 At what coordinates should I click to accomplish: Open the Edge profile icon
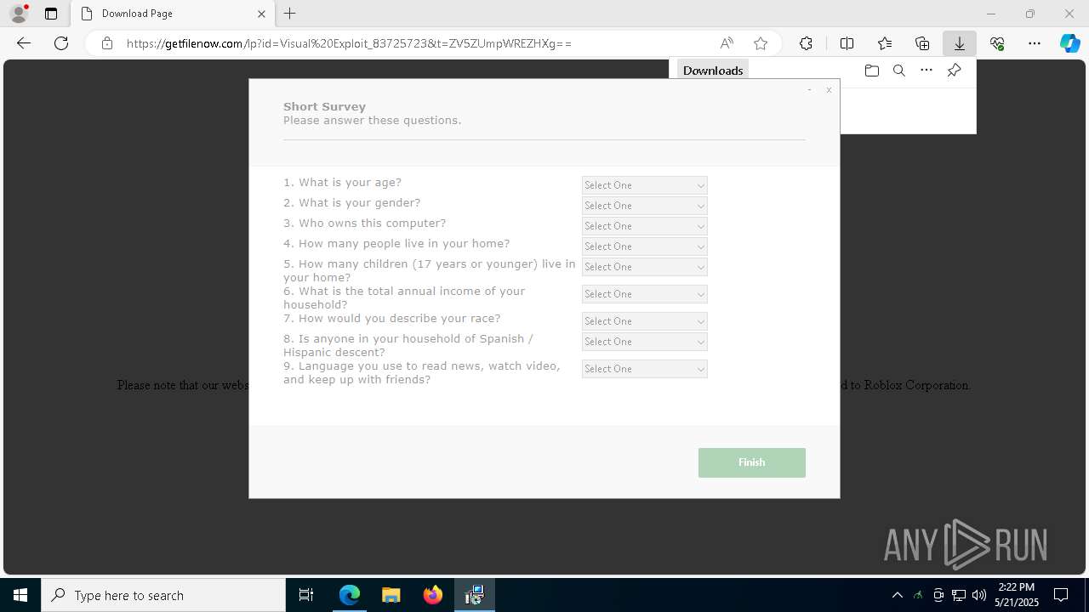(x=18, y=14)
